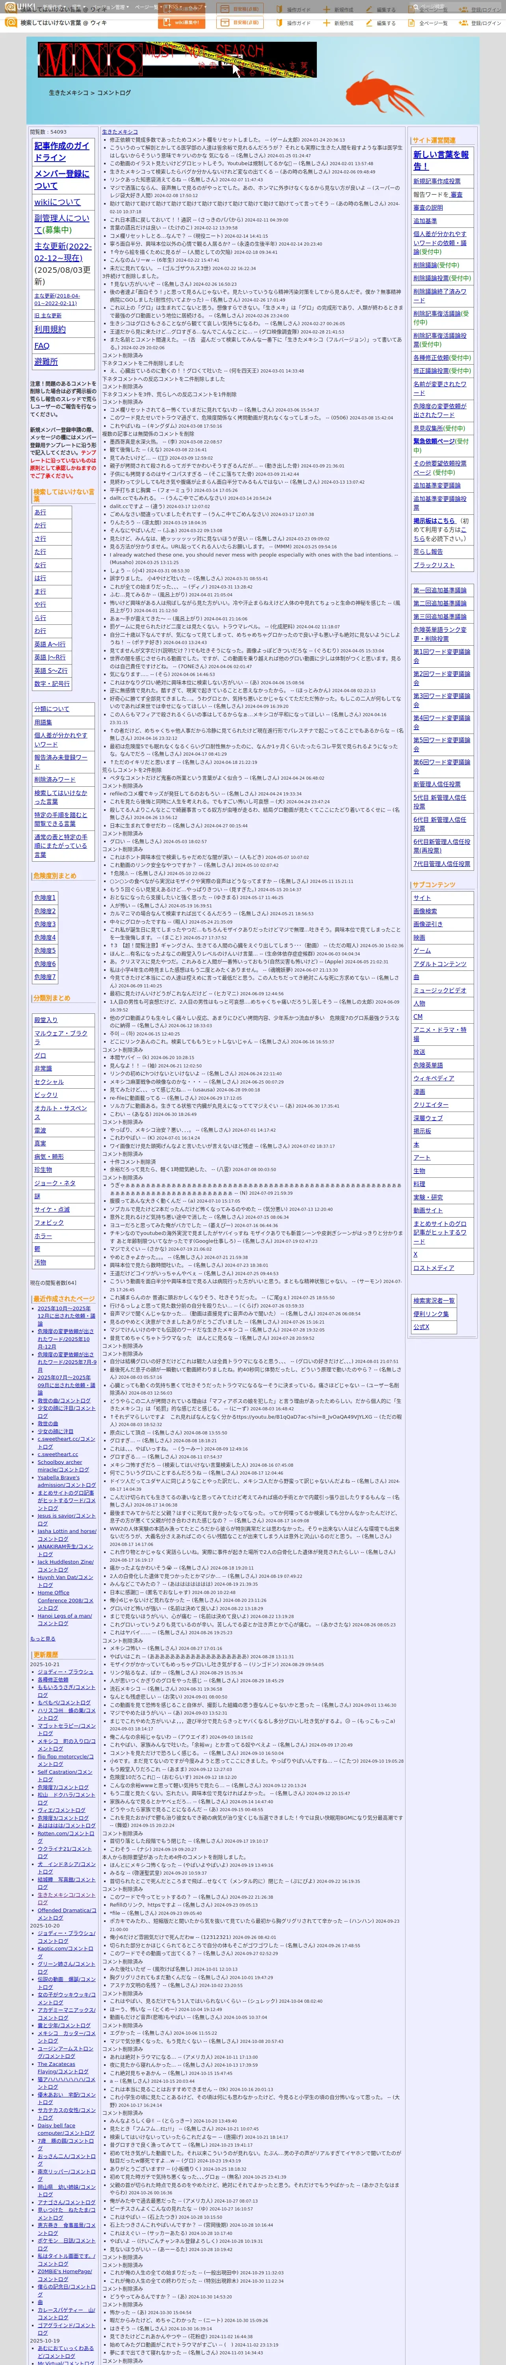The height and width of the screenshot is (2365, 506).
Task: Open 危険度4 link
Action: tap(45, 937)
